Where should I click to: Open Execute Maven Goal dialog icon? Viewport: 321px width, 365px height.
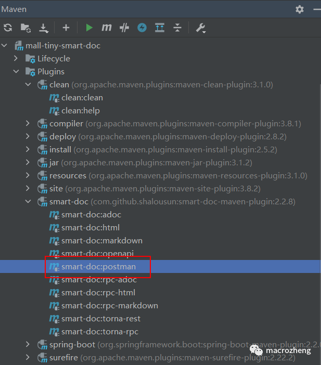pos(107,28)
